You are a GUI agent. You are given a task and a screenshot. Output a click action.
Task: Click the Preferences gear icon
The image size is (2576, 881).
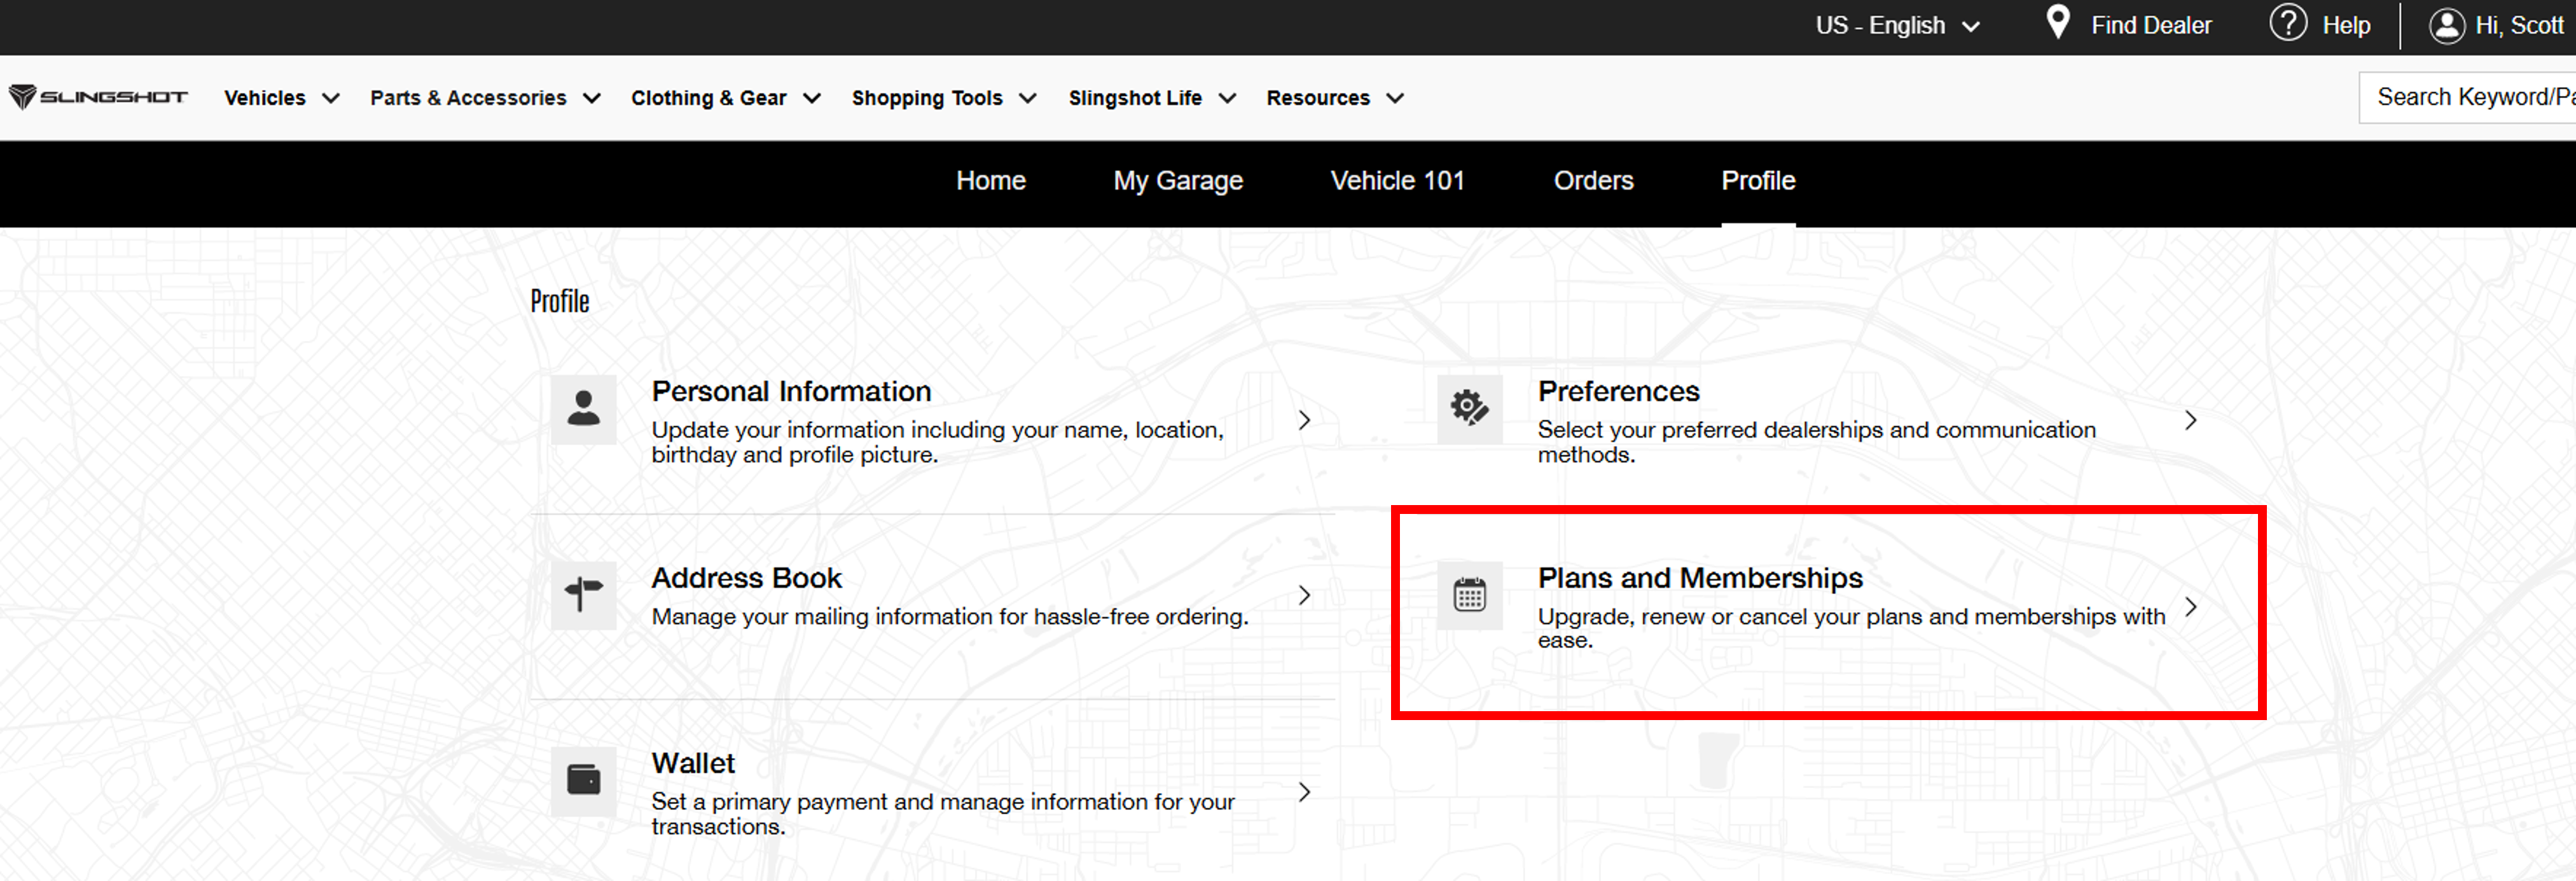(x=1469, y=409)
